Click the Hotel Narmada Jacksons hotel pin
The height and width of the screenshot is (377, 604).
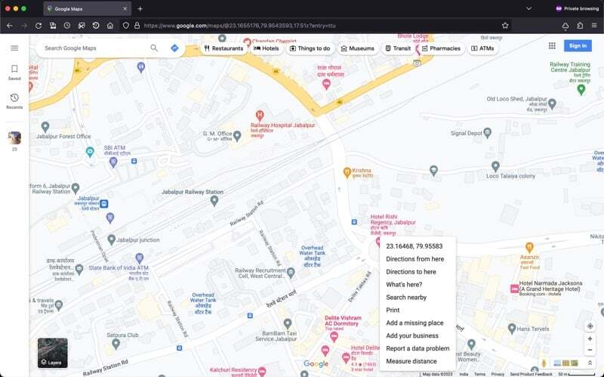[514, 289]
